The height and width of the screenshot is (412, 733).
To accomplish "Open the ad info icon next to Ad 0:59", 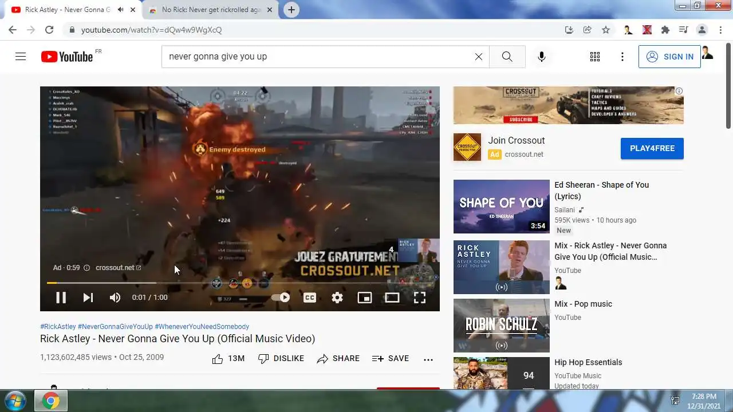I will point(87,268).
